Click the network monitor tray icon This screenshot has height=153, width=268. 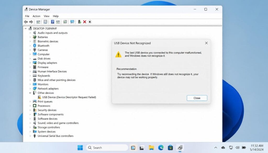231,148
